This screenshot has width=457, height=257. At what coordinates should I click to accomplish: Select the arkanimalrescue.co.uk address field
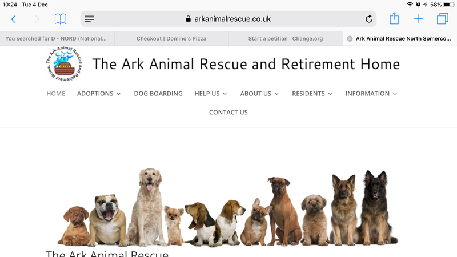[228, 19]
